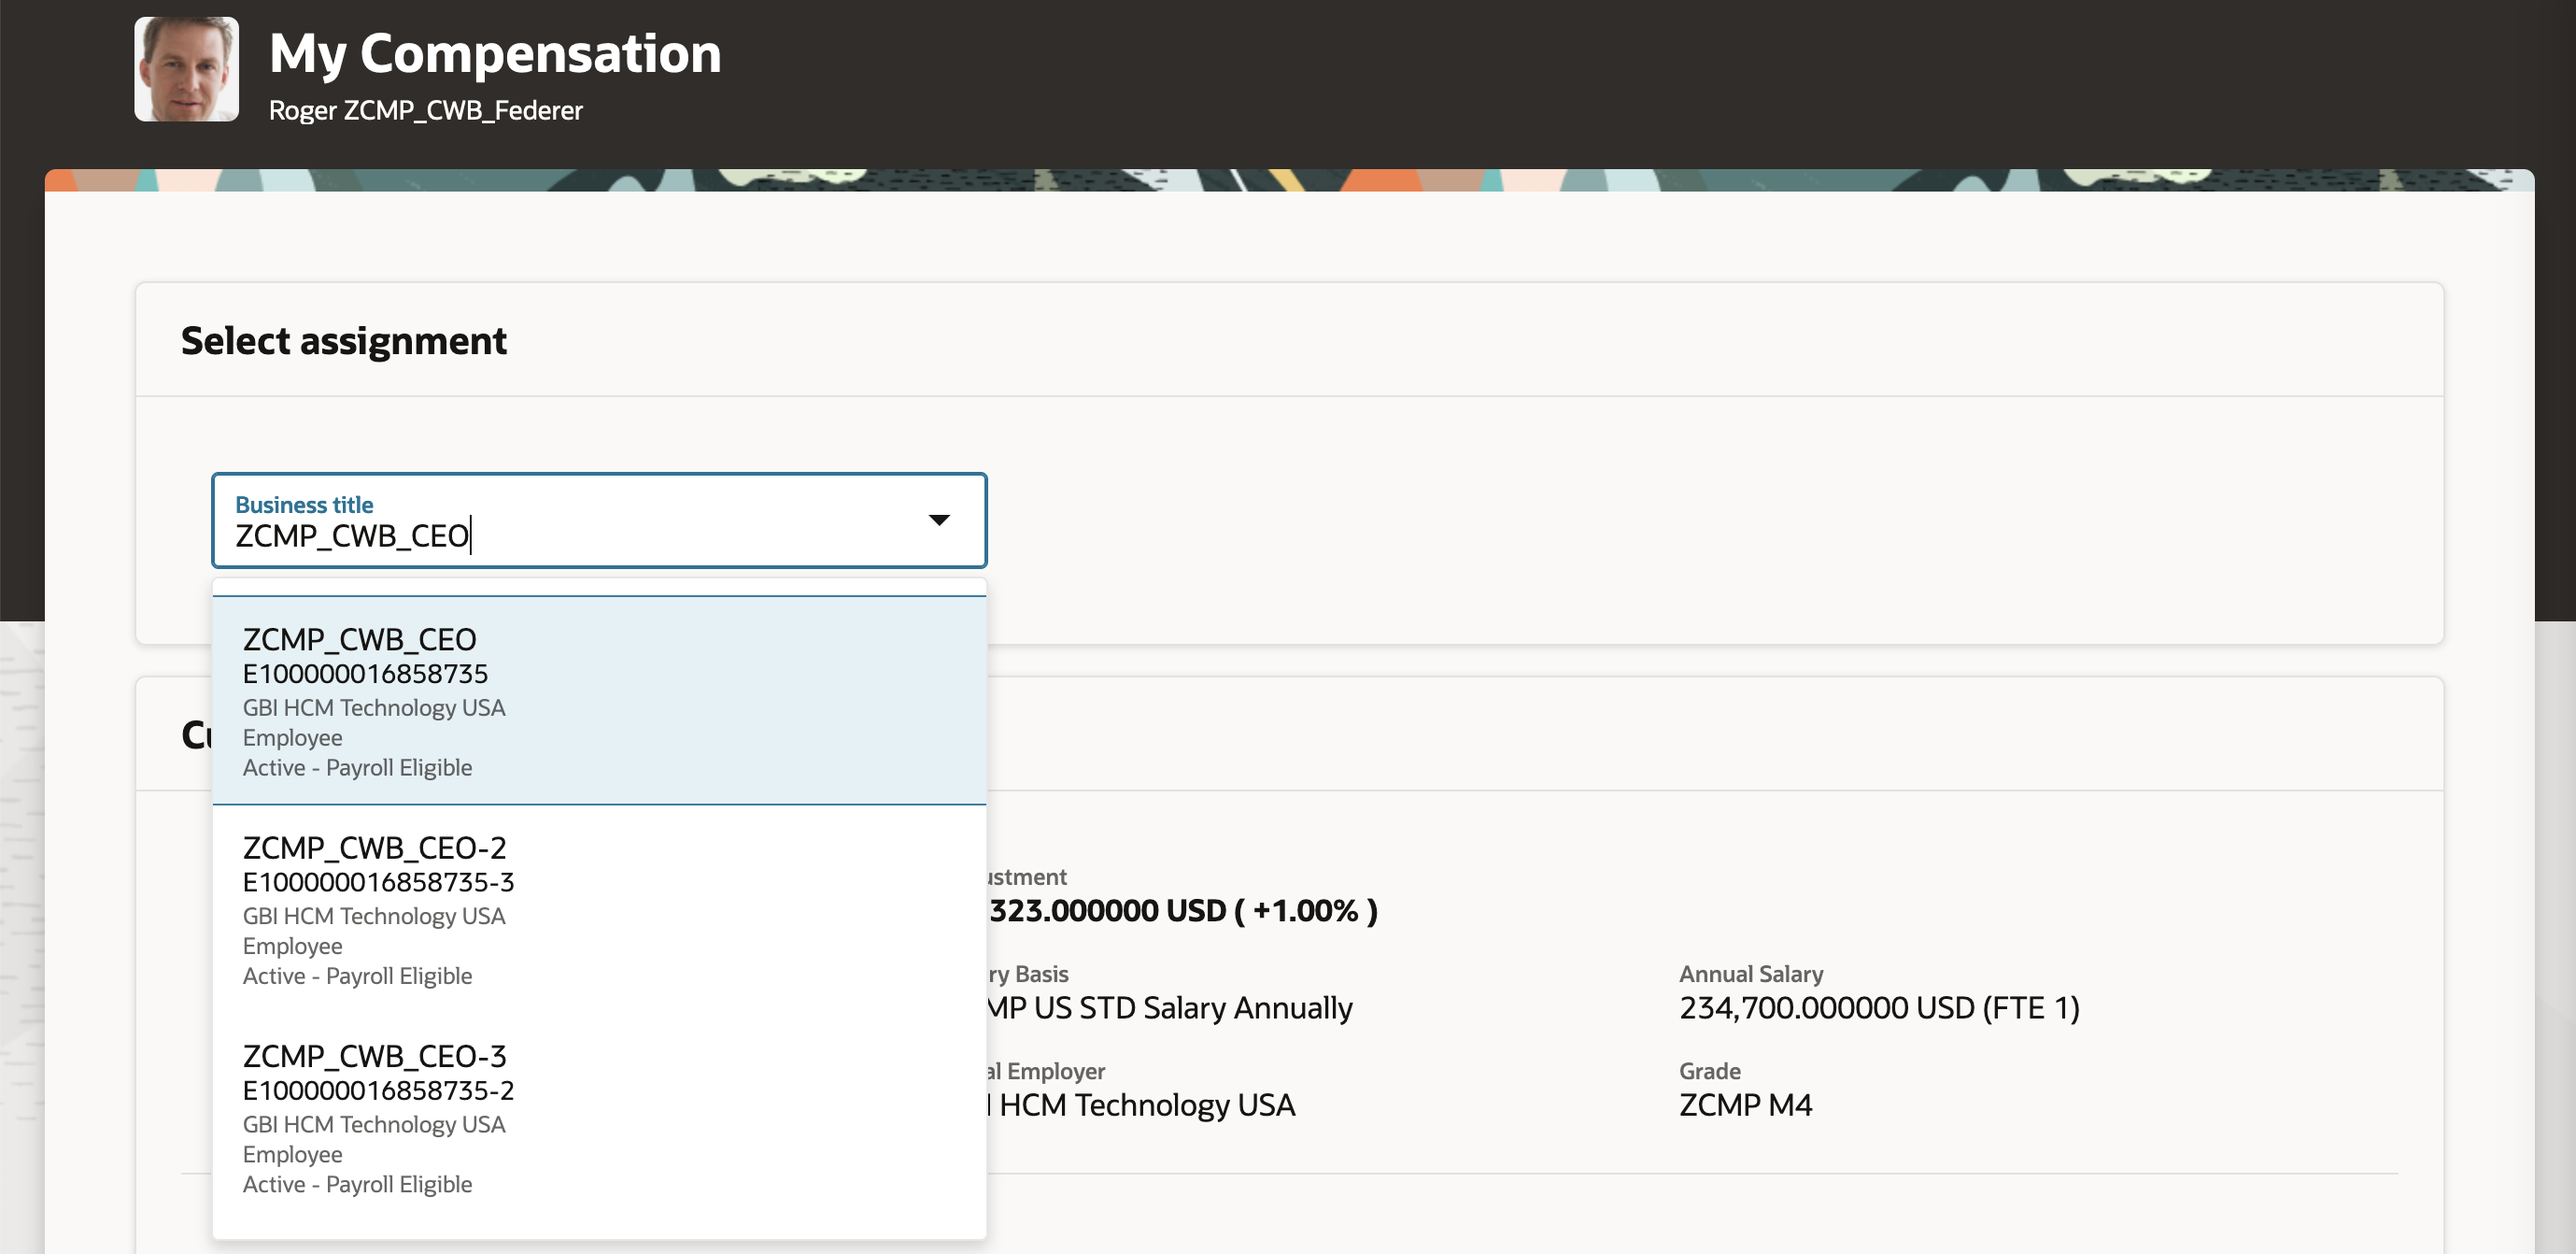Click the Grade field label
The height and width of the screenshot is (1254, 2576).
1709,1071
